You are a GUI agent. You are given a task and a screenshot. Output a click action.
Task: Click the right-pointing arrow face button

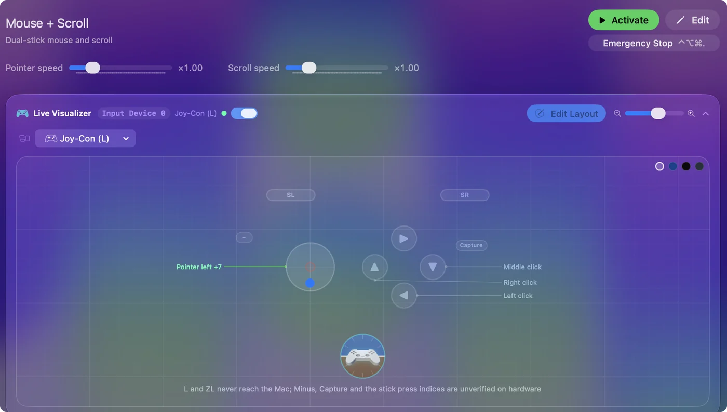[403, 238]
